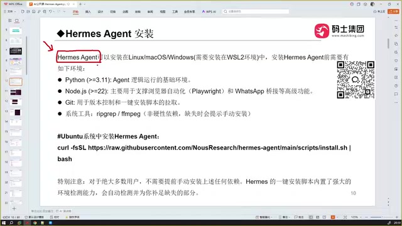The height and width of the screenshot is (226, 402).
Task: Expand the quick access toolbar dropdown arrow
Action: pos(64,11)
